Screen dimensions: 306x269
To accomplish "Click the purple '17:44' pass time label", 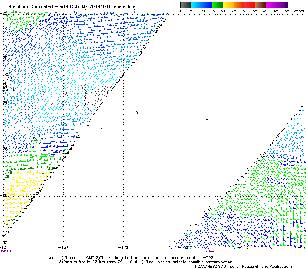I will tap(208, 251).
